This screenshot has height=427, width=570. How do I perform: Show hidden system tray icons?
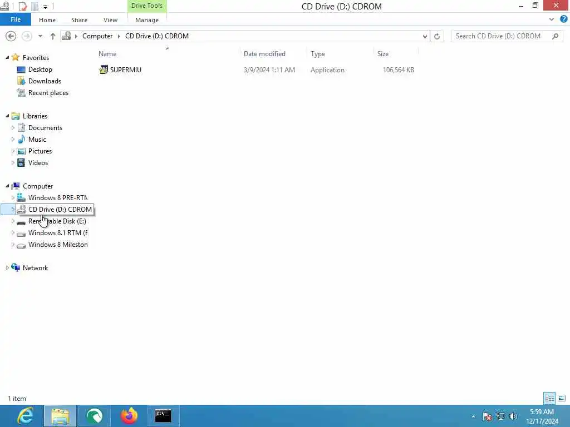click(473, 416)
